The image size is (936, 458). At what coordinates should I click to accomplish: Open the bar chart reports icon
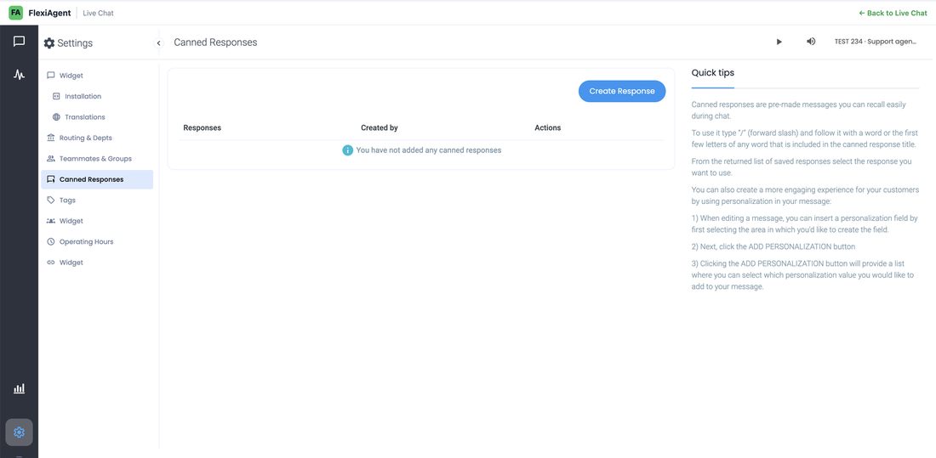coord(19,388)
